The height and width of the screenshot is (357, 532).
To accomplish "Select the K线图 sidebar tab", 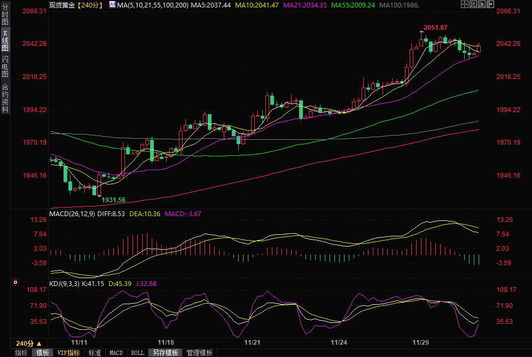I will click(5, 41).
